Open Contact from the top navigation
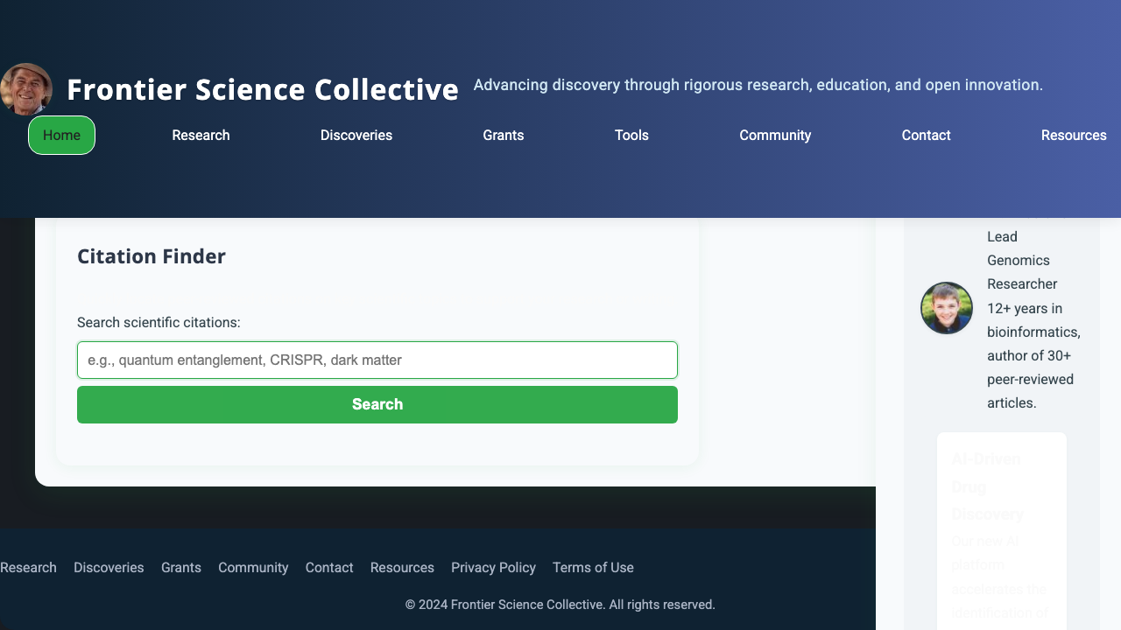The image size is (1121, 630). [926, 135]
